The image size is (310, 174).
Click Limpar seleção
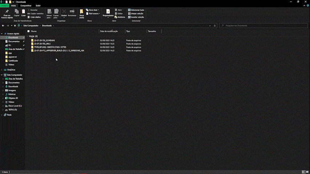(x=136, y=13)
